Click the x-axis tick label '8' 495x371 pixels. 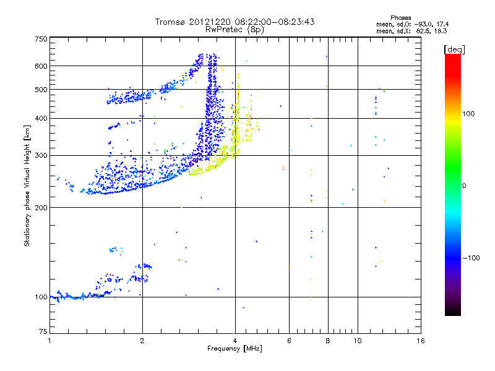tap(328, 341)
